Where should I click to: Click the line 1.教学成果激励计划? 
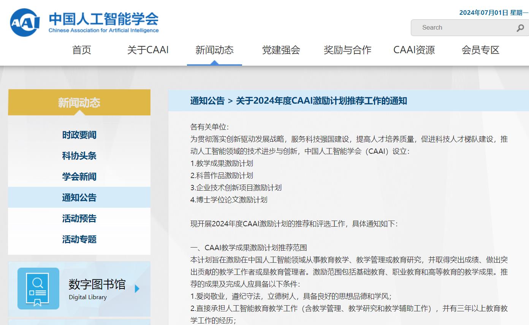(x=222, y=163)
